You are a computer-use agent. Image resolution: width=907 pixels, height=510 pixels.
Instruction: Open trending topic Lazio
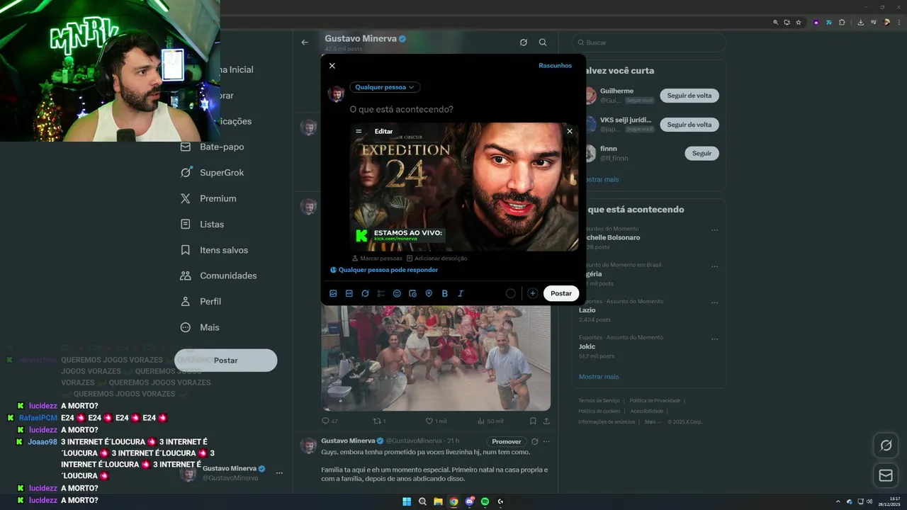coord(587,310)
